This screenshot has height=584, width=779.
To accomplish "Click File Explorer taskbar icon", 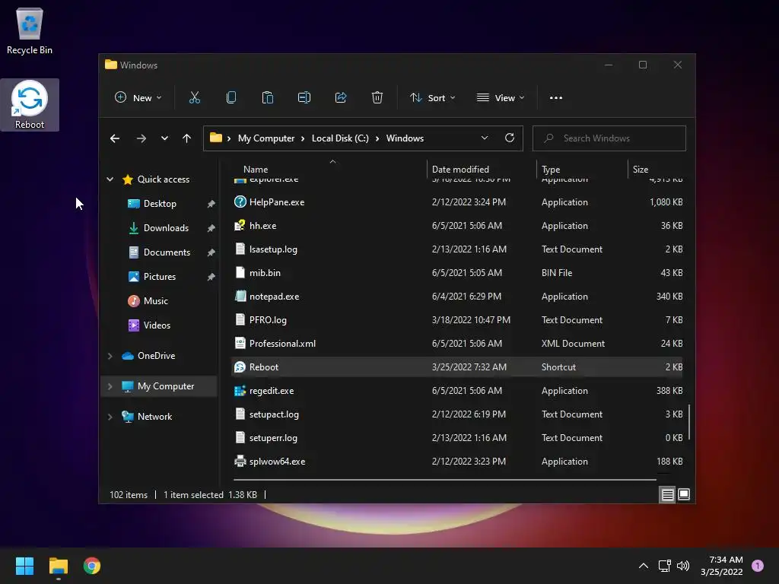I will (59, 566).
